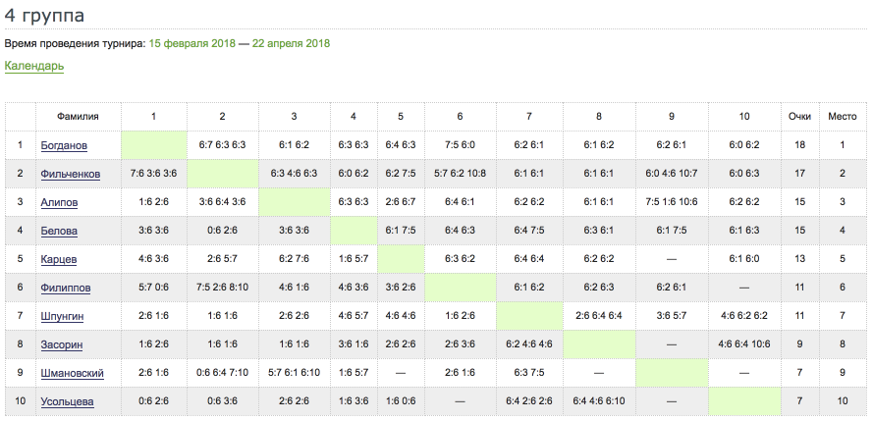Viewport: 873px width, 421px height.
Task: Open player Филиппов's profile link
Action: coord(65,288)
